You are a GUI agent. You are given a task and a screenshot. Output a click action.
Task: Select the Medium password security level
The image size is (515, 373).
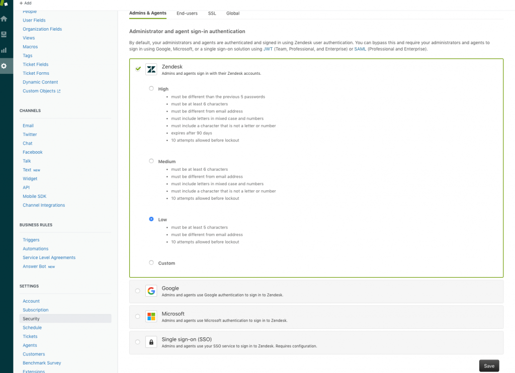(151, 161)
